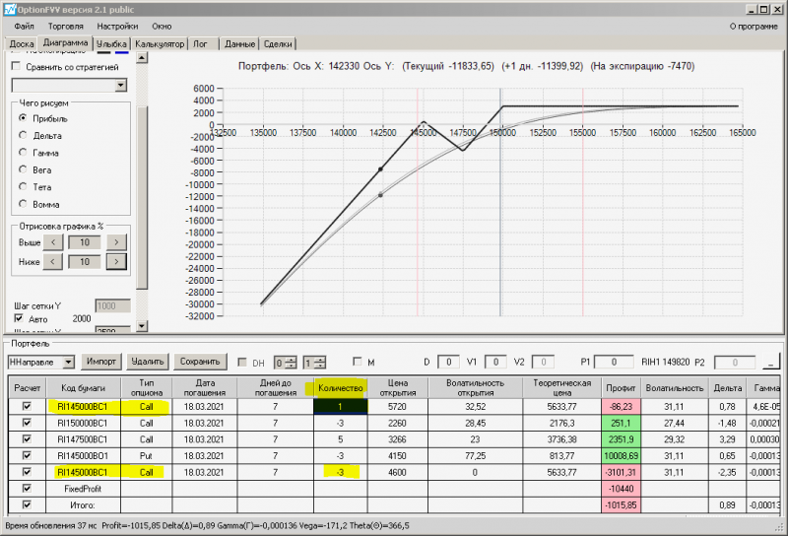Decrease the Выше percentage with left arrow
788x536 pixels.
pyautogui.click(x=53, y=242)
